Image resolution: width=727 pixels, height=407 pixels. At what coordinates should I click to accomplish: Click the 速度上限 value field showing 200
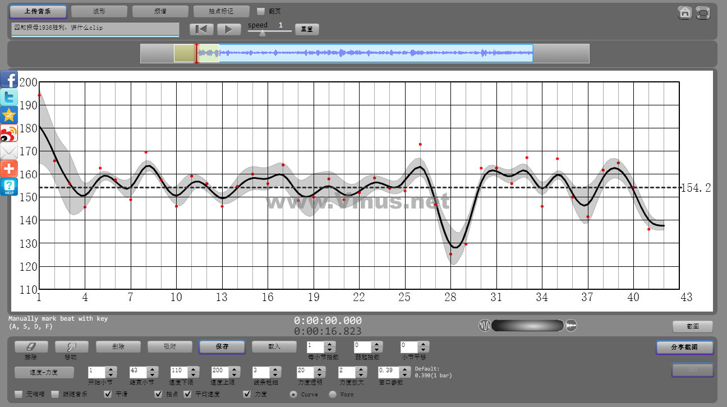coord(220,372)
